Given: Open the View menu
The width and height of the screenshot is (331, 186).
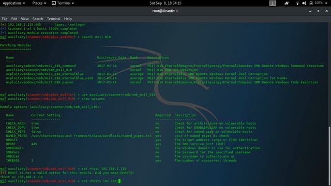Looking at the screenshot, I should point(25,19).
